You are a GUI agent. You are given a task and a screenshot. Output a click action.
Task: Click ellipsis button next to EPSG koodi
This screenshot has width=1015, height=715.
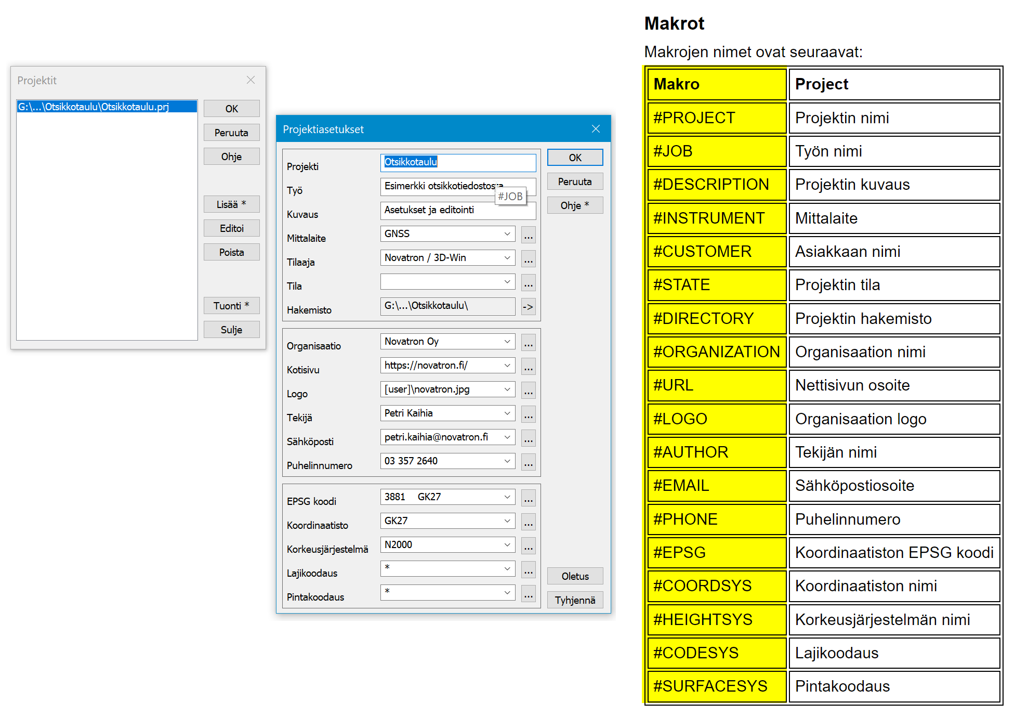[x=528, y=498]
